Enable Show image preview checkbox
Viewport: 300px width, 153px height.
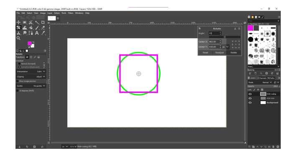coord(18,81)
